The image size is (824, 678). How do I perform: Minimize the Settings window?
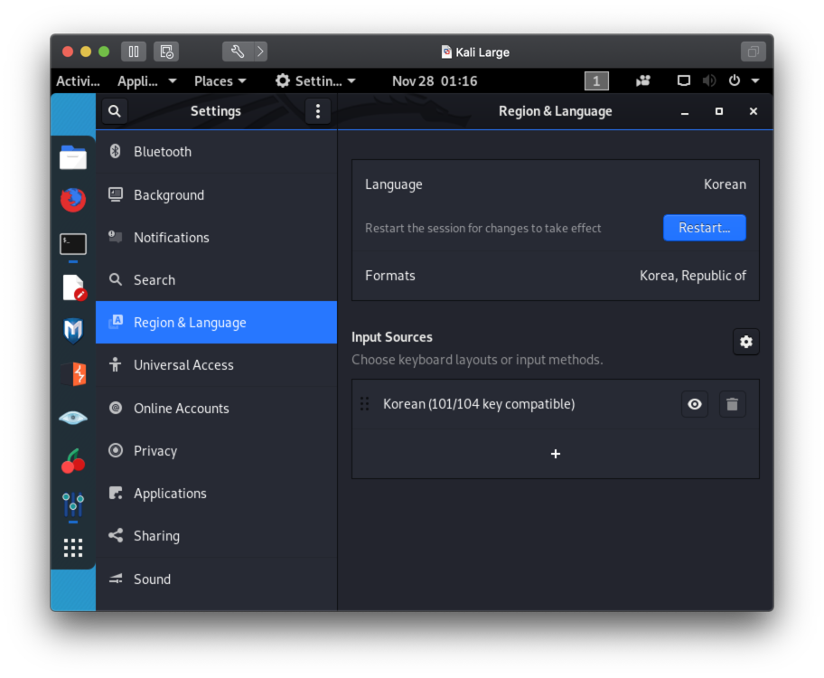[x=685, y=112]
